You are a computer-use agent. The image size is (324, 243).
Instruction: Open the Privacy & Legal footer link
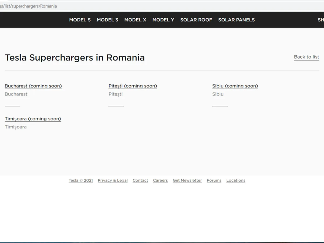113,180
